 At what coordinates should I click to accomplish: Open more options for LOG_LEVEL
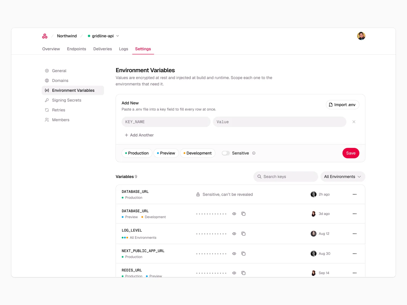click(355, 234)
